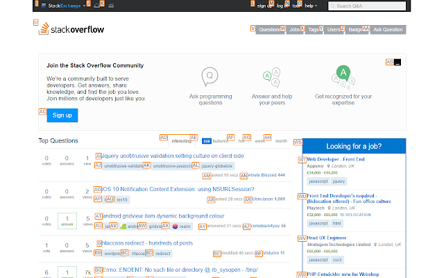Open the Jobs navigation tab
Viewport: 444px width, 278px height.
(x=295, y=29)
